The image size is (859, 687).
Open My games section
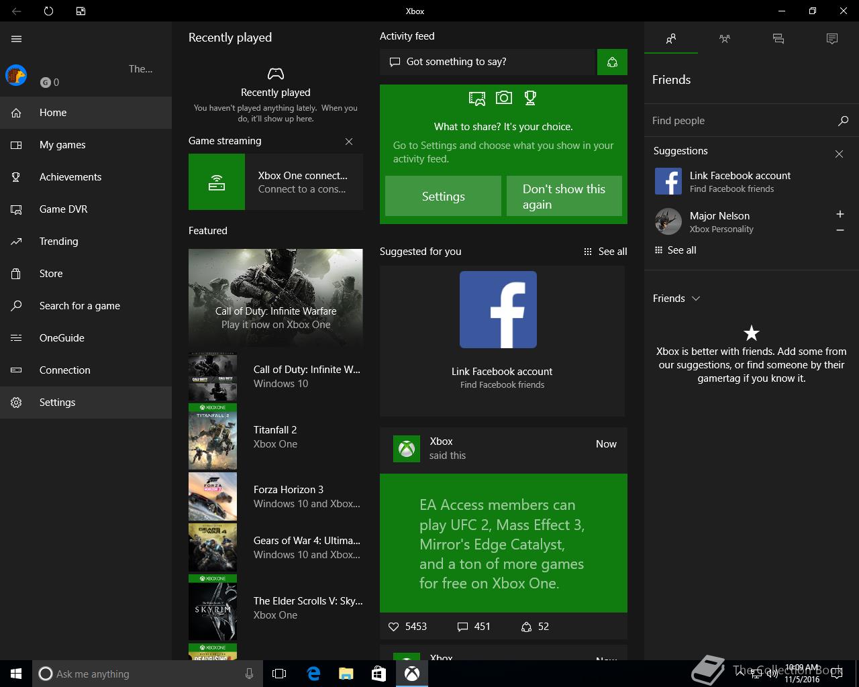(x=86, y=145)
